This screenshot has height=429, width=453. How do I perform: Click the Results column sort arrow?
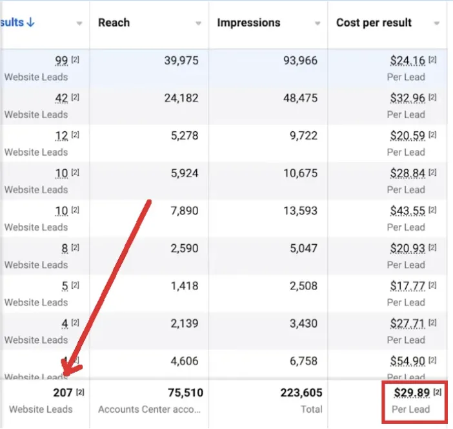pos(31,23)
